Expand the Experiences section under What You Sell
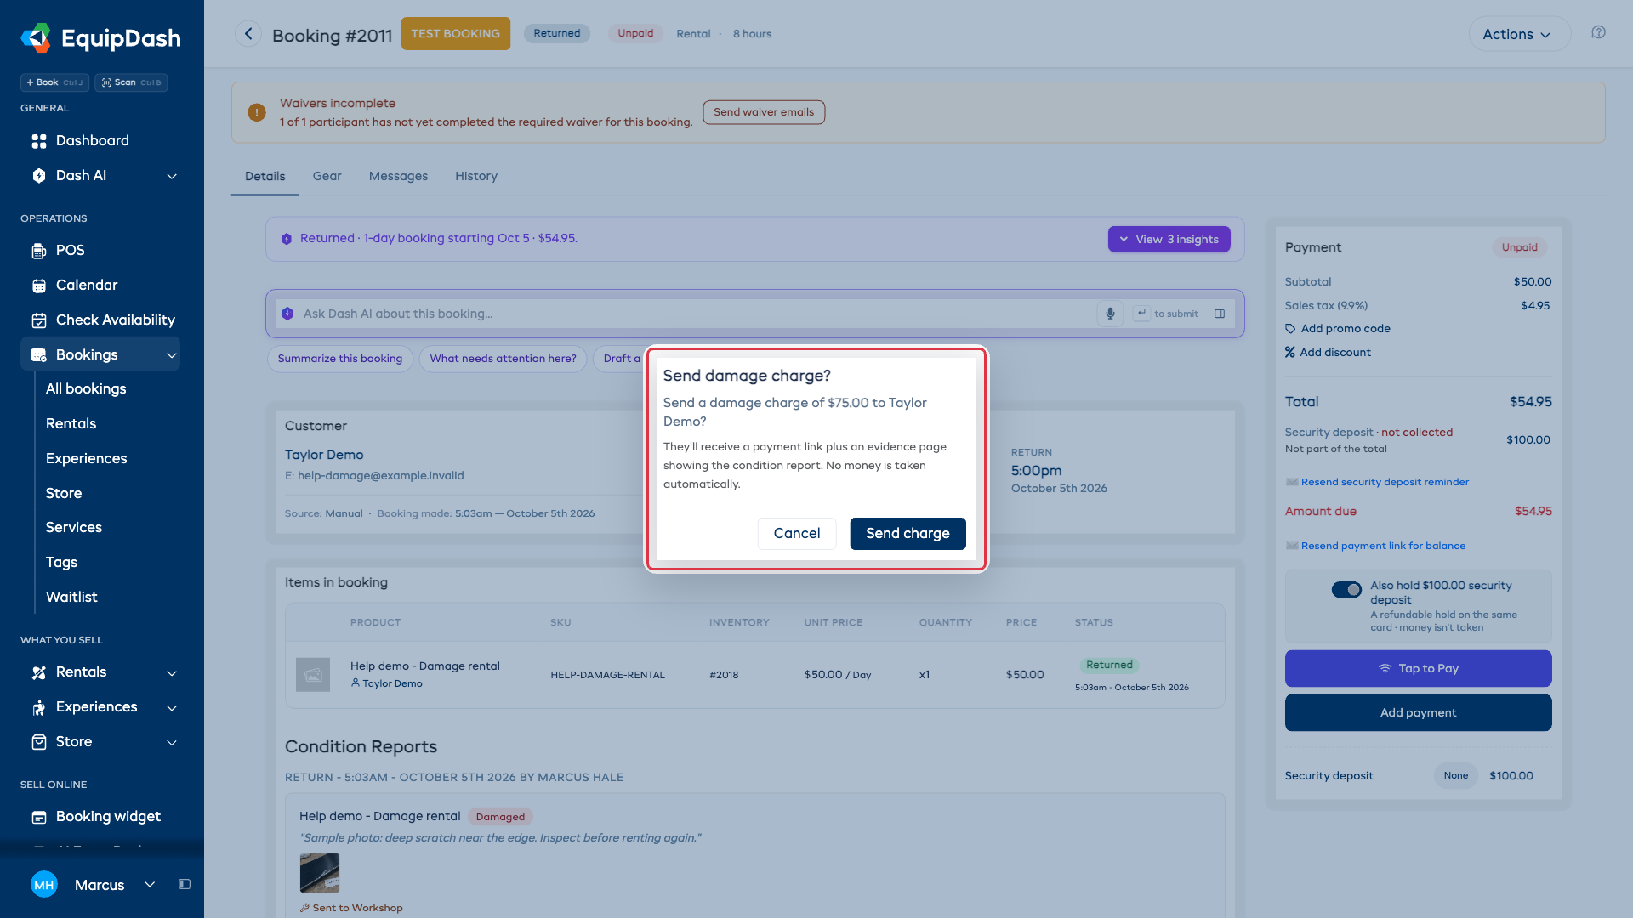Image resolution: width=1633 pixels, height=918 pixels. click(x=172, y=708)
